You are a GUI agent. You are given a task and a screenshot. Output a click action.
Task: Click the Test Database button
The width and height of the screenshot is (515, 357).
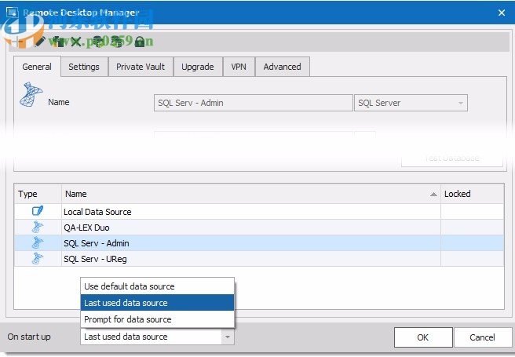452,158
